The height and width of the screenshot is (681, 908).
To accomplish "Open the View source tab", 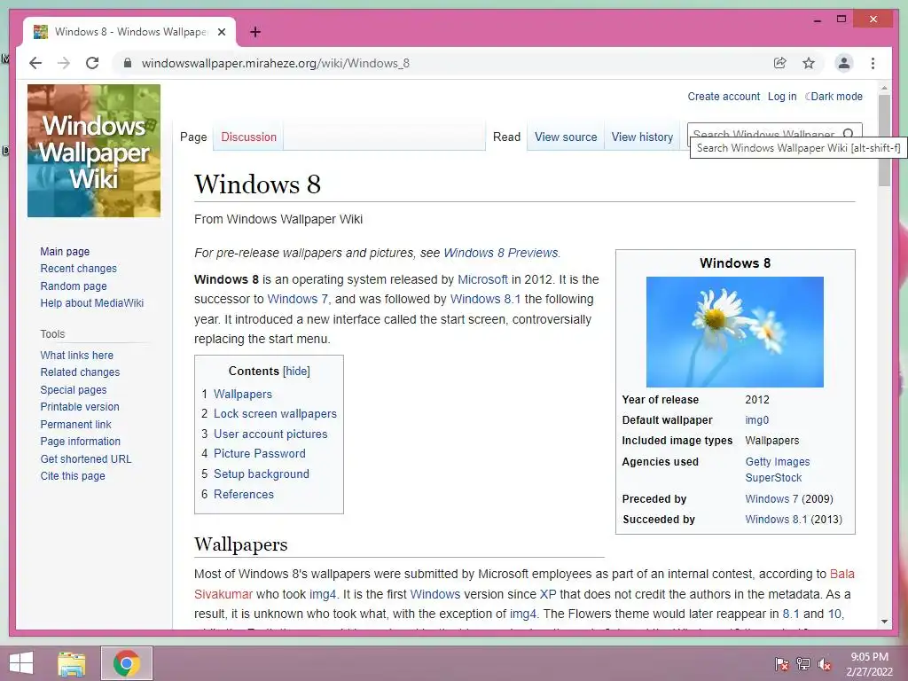I will 566,137.
